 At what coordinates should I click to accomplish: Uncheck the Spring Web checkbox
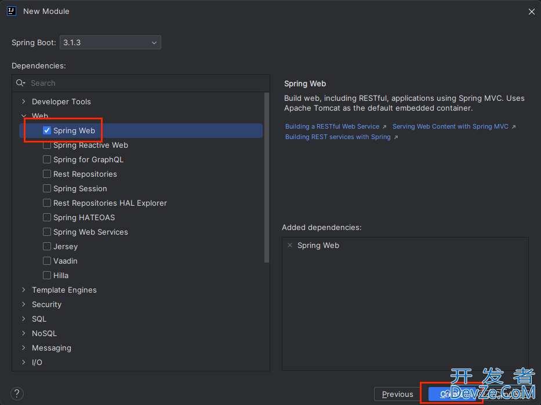point(47,130)
